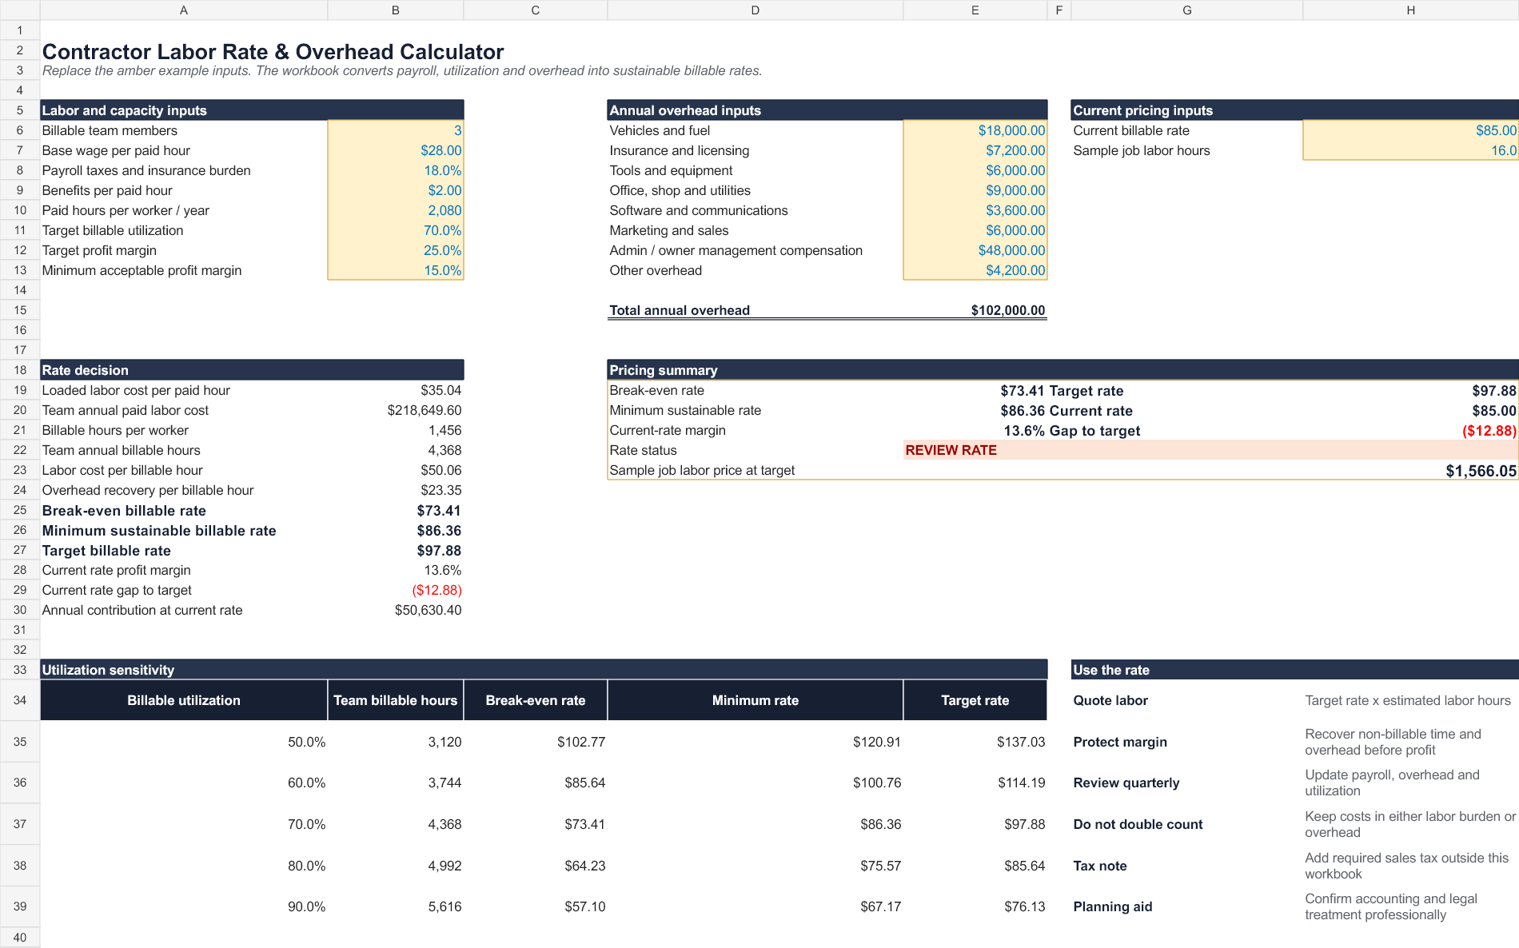Image resolution: width=1519 pixels, height=948 pixels.
Task: Click the Base wage $28.00 cell
Action: [x=396, y=150]
